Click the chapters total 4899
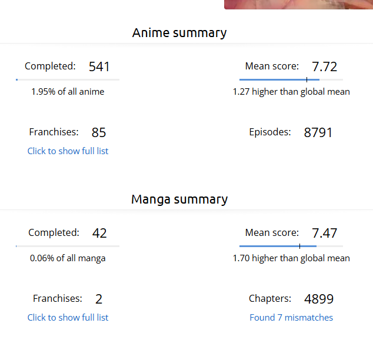373x343 pixels. [x=319, y=299]
